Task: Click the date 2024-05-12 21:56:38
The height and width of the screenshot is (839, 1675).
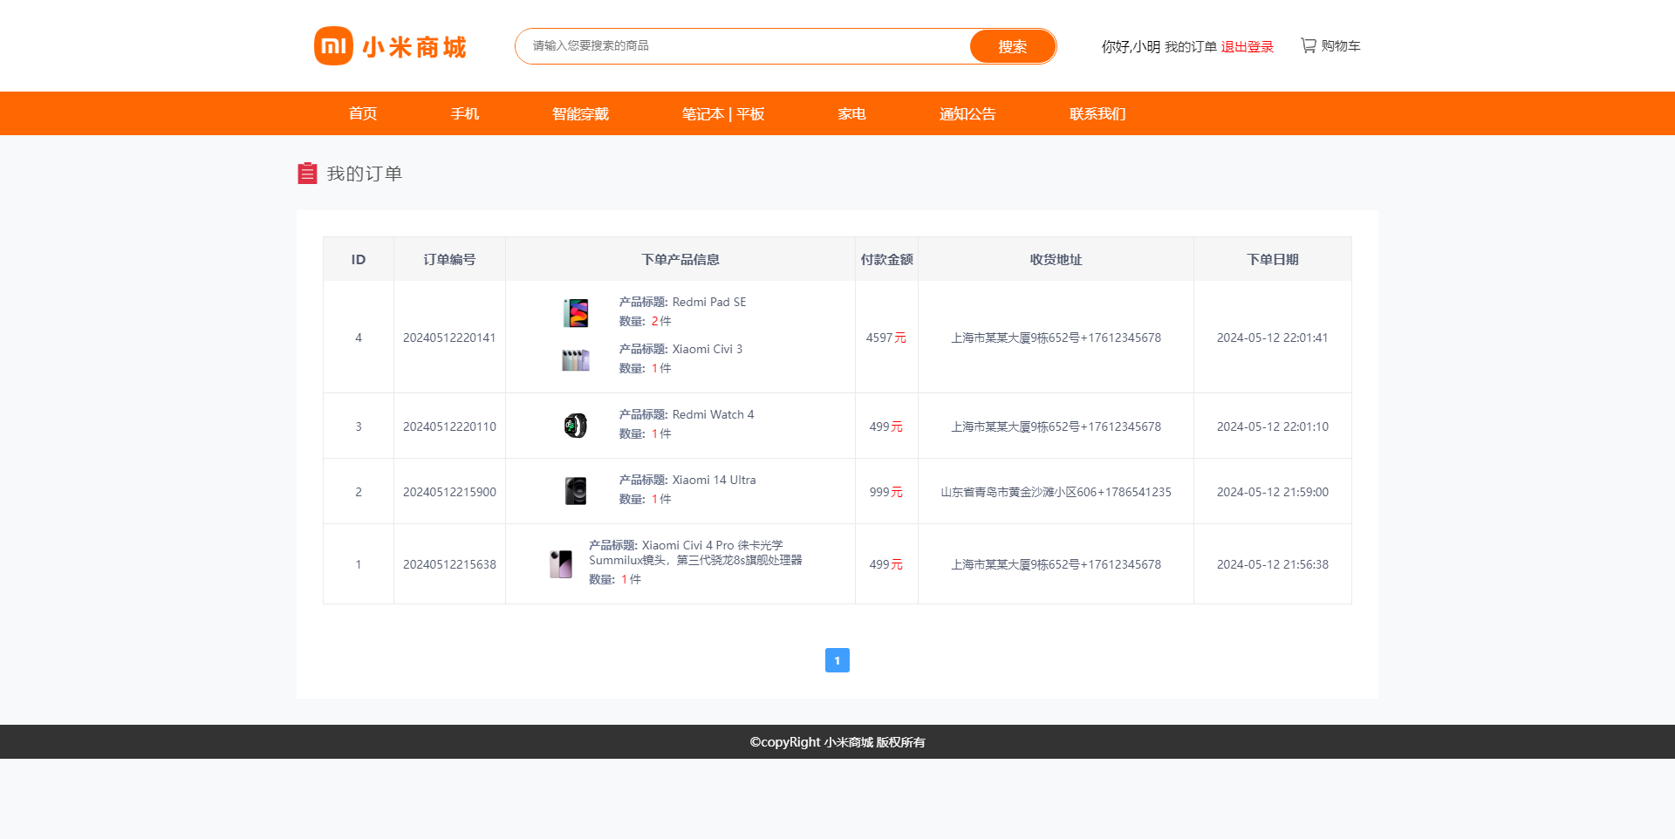Action: [1273, 564]
